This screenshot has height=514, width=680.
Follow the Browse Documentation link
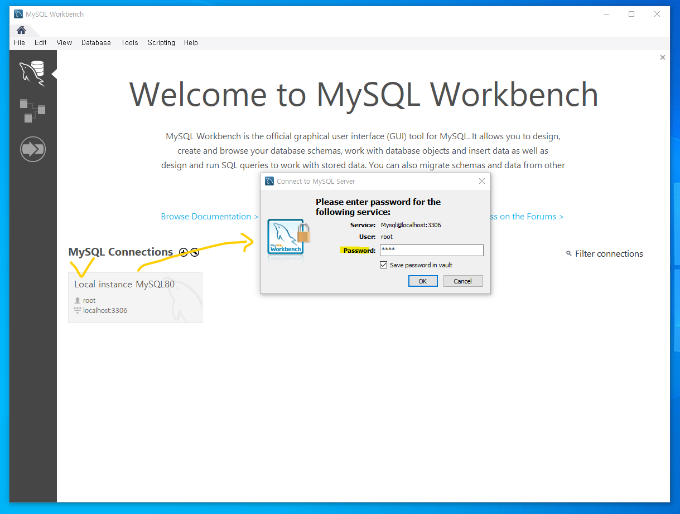210,217
